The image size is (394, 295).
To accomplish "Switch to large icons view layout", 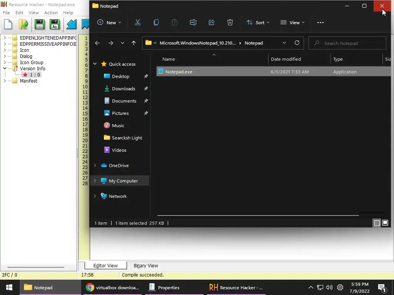I will pyautogui.click(x=385, y=223).
